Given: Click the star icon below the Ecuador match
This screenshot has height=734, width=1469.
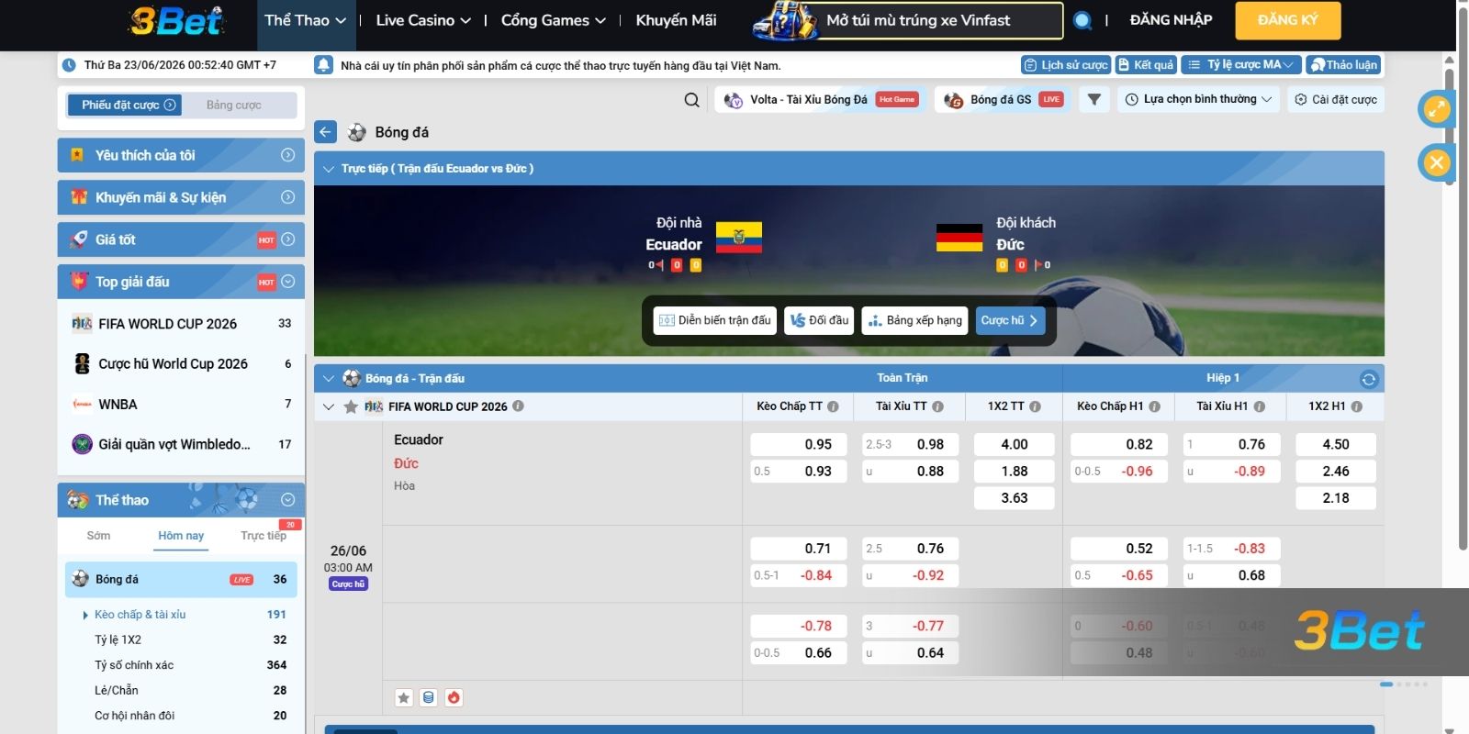Looking at the screenshot, I should 403,697.
